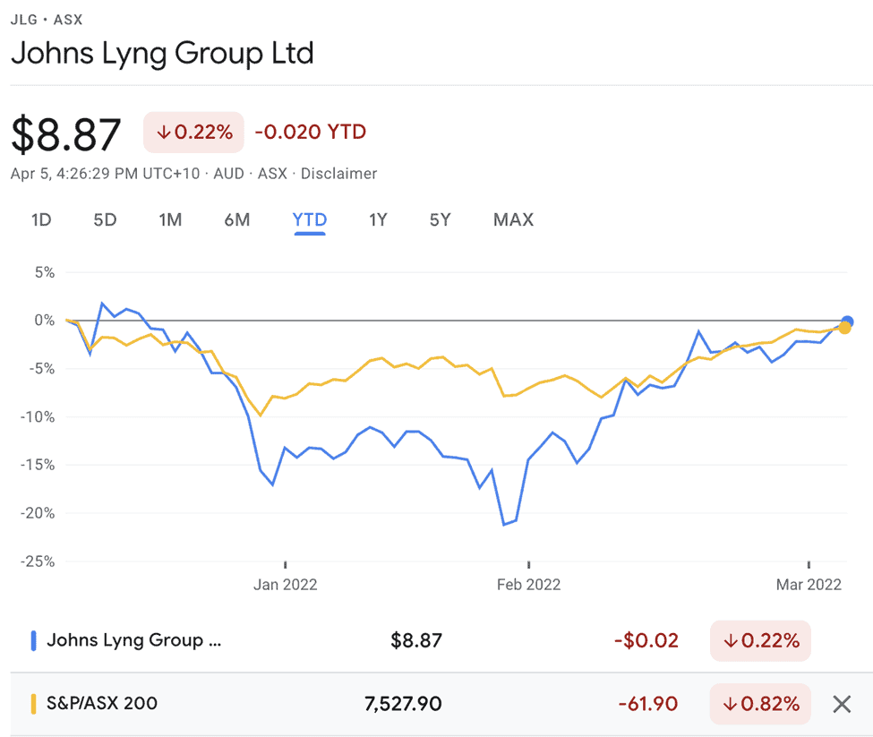Select the 5D time range tab

tap(105, 220)
